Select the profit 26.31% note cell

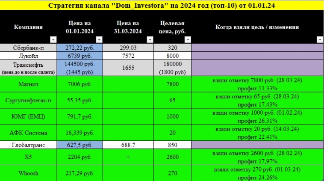point(257,116)
